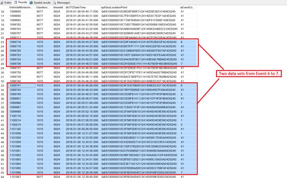Image resolution: width=287 pixels, height=178 pixels.
Task: Click cell with ID 1101867
Action: point(15,177)
